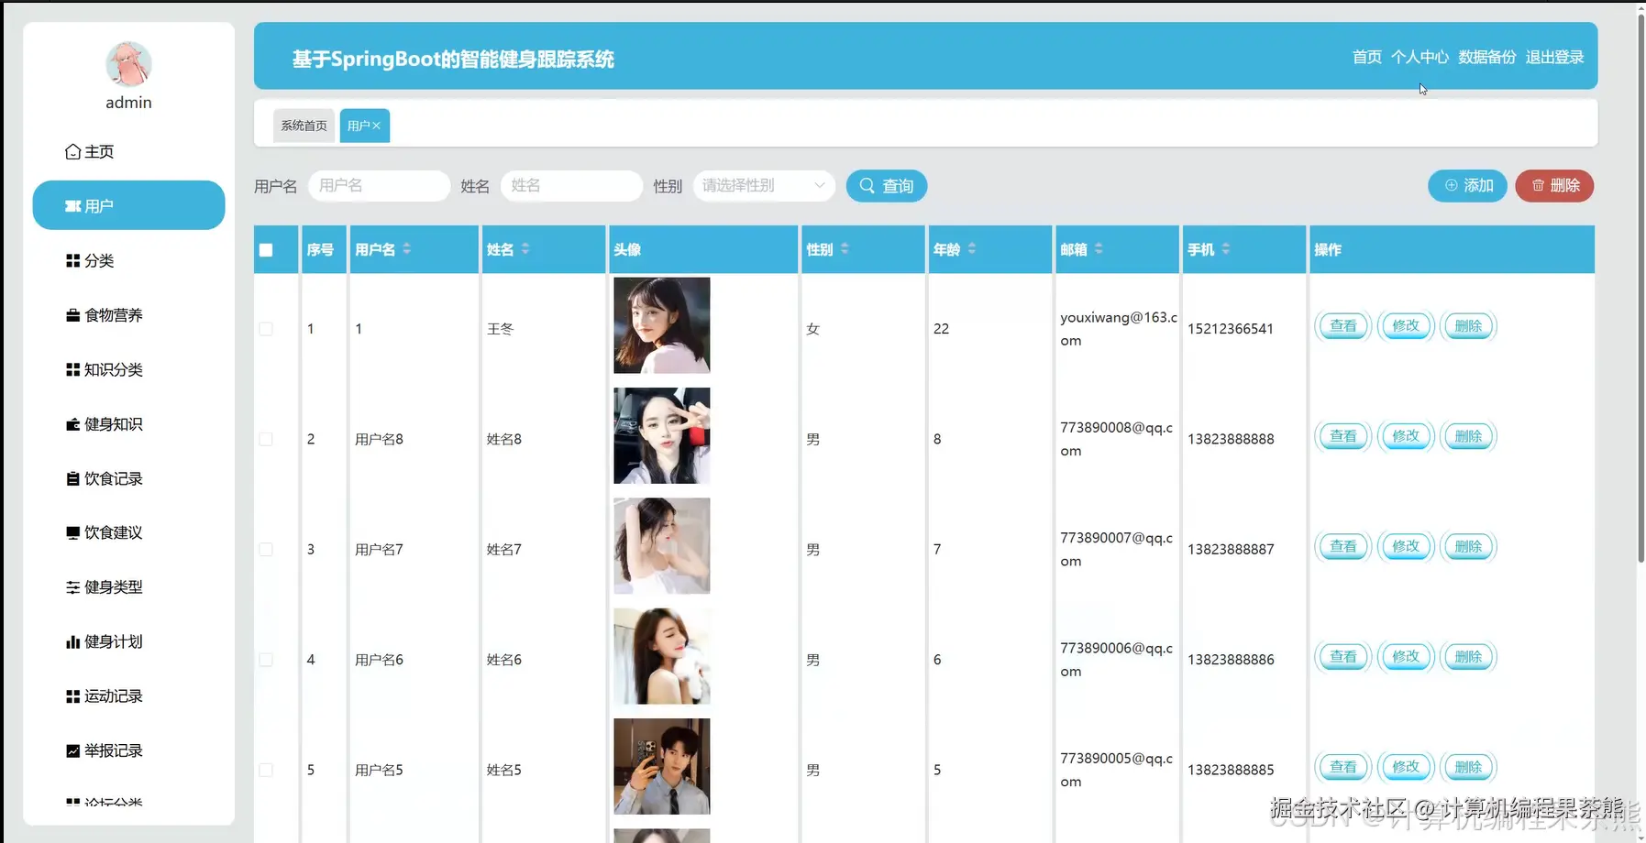The image size is (1646, 843).
Task: Switch to the 系统首页 tab
Action: click(x=304, y=126)
